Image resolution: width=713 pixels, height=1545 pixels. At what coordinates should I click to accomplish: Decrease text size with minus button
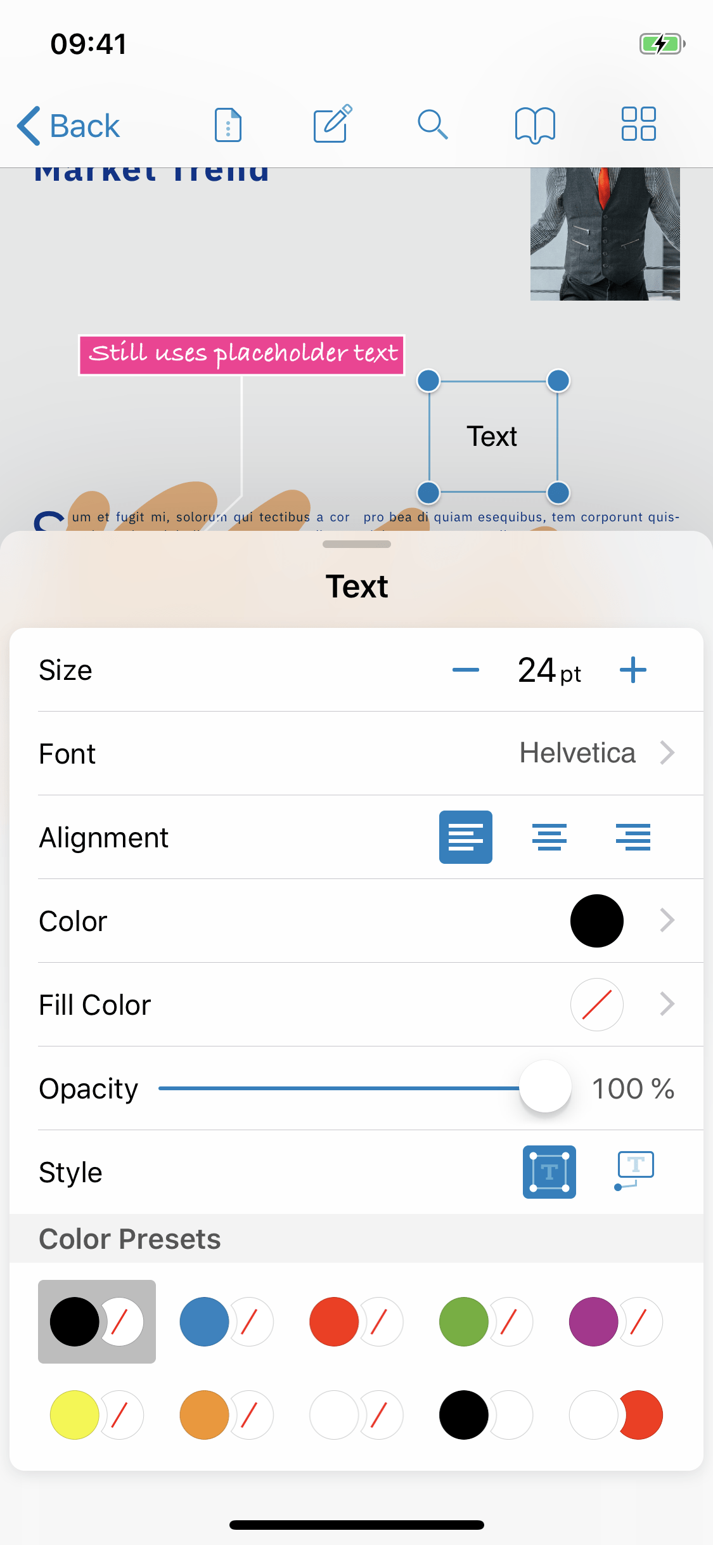(466, 670)
